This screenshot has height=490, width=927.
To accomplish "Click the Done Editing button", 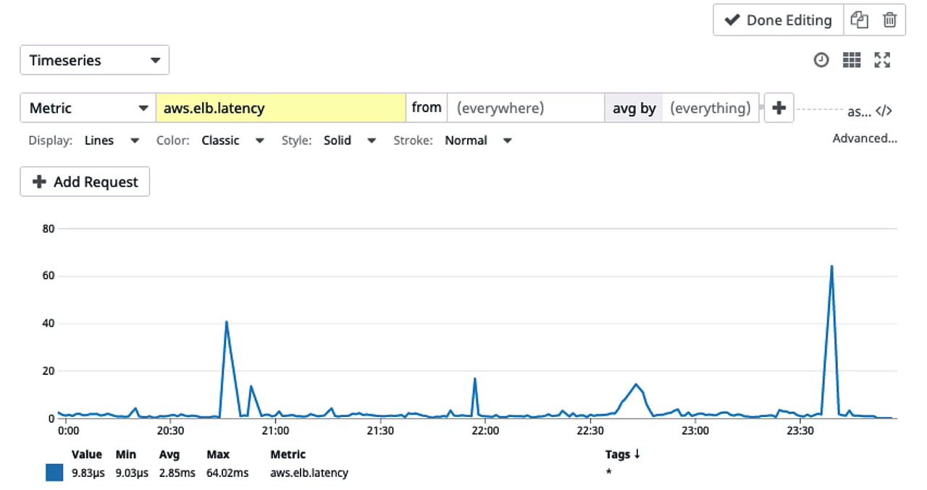I will [x=779, y=20].
